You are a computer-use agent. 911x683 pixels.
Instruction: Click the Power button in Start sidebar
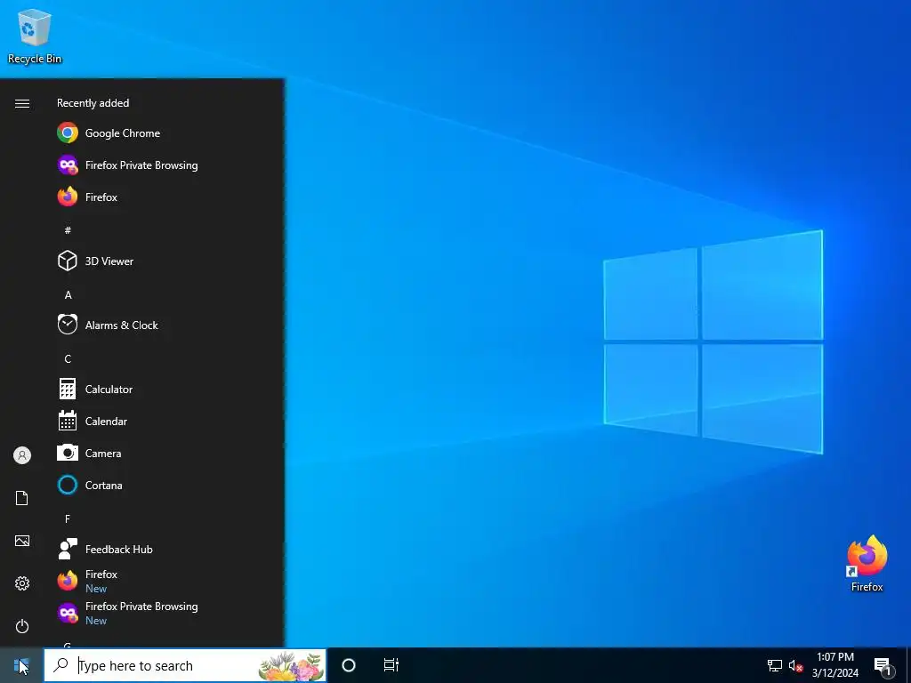click(x=22, y=626)
